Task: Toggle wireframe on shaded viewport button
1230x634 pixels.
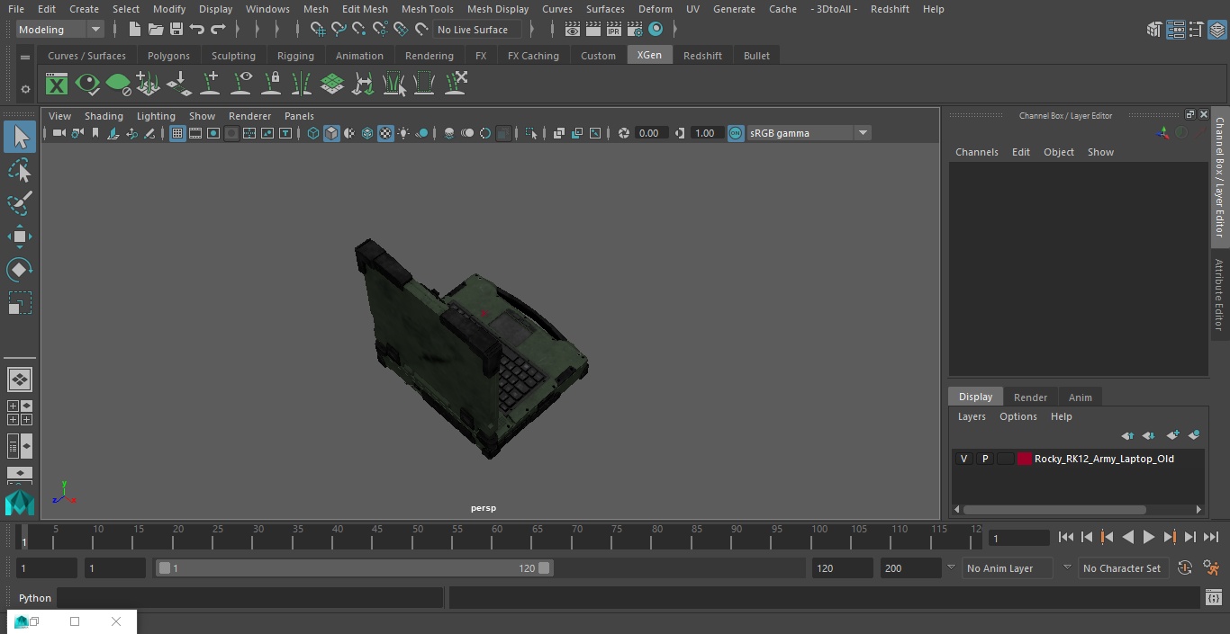Action: pyautogui.click(x=367, y=133)
